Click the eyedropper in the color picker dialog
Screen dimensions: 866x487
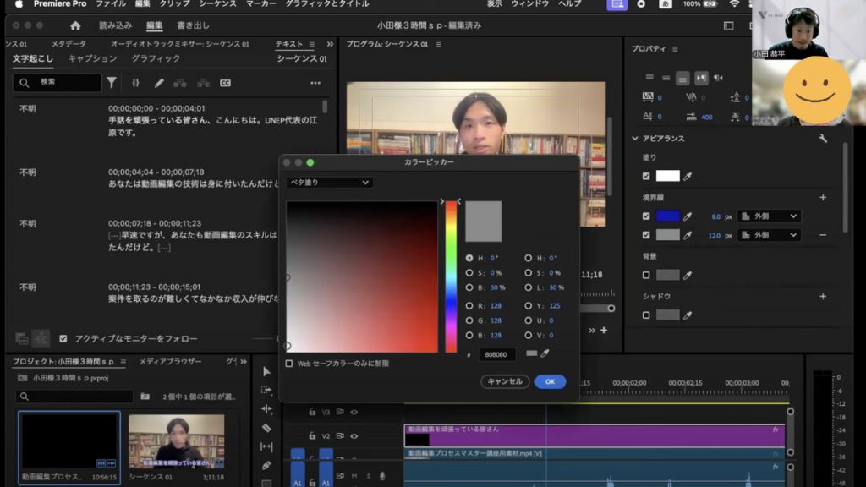[x=545, y=353]
